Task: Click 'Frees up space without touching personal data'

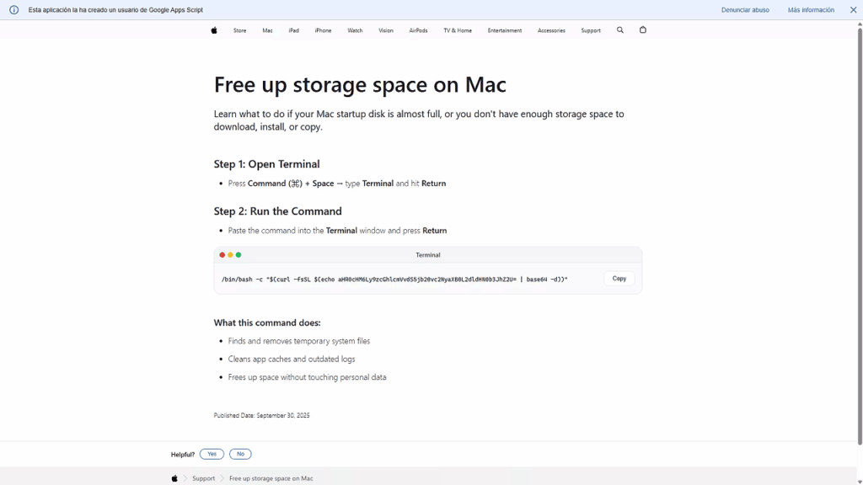Action: coord(307,377)
